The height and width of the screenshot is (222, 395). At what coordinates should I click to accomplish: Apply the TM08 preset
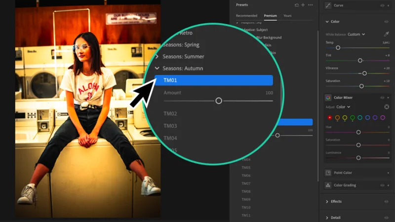point(246,191)
